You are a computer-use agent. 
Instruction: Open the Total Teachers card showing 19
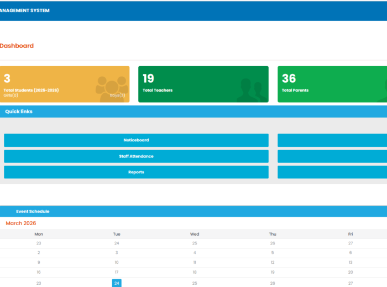(203, 84)
